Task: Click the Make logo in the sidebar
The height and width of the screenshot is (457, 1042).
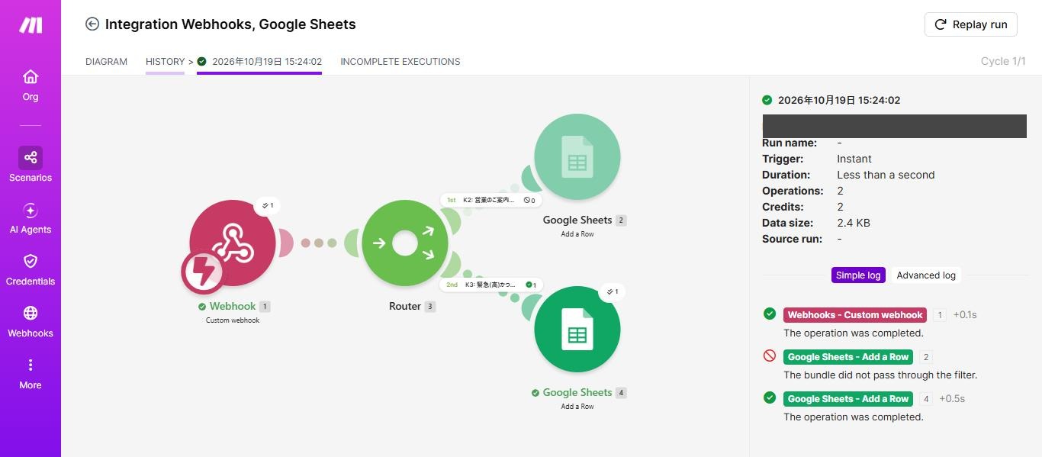Action: 31,25
